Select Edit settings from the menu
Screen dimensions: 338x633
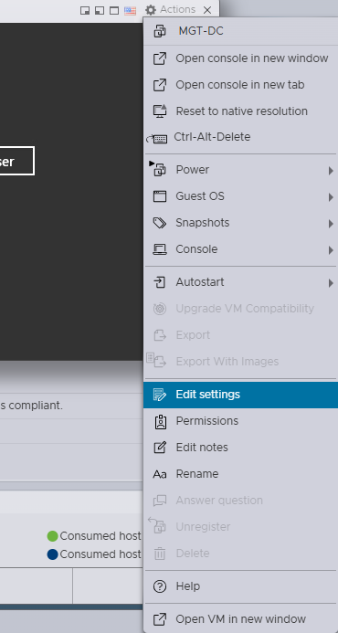[x=240, y=395]
